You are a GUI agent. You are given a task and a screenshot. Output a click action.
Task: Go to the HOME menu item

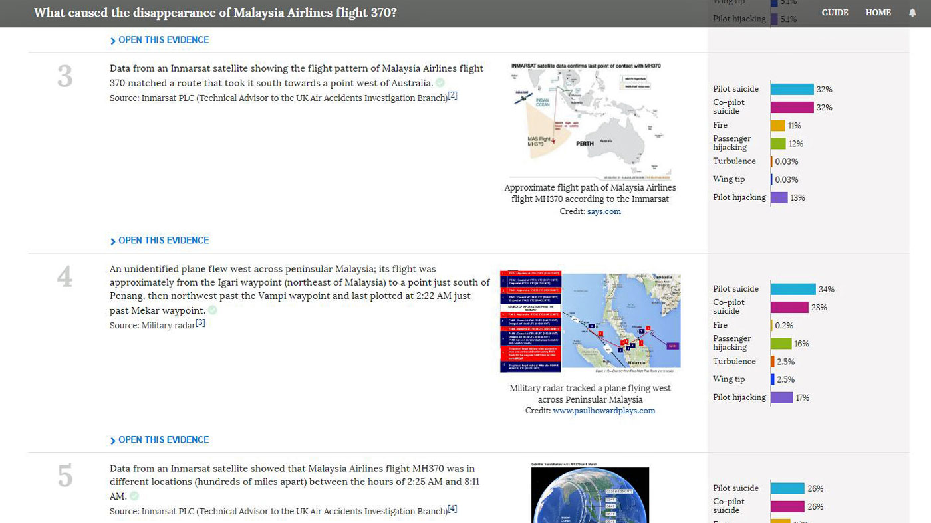click(x=878, y=13)
